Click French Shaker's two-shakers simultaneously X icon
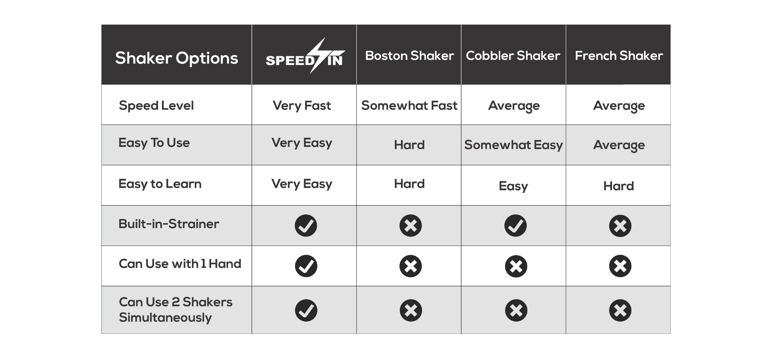The height and width of the screenshot is (358, 772). 620,311
